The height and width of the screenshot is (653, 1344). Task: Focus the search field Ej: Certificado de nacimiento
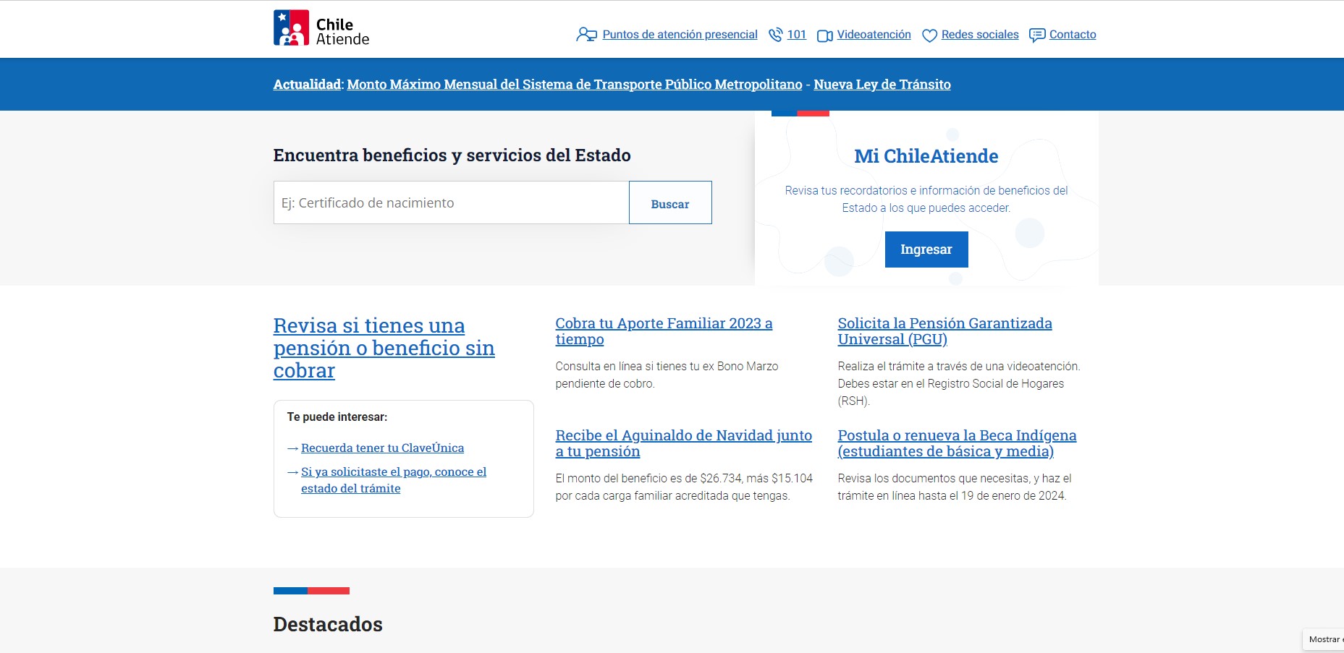click(451, 202)
